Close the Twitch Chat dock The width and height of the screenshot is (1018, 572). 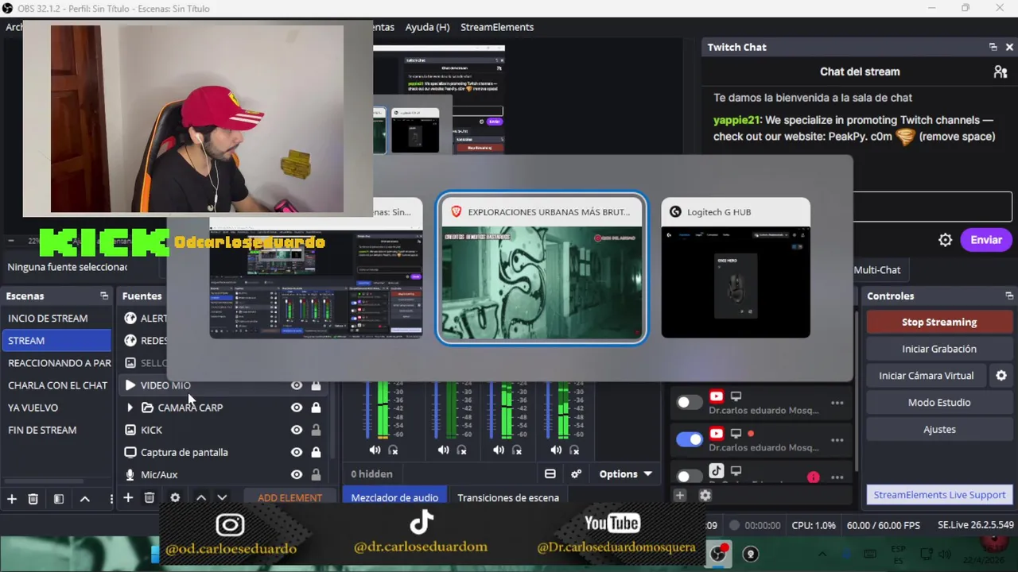tap(1009, 47)
